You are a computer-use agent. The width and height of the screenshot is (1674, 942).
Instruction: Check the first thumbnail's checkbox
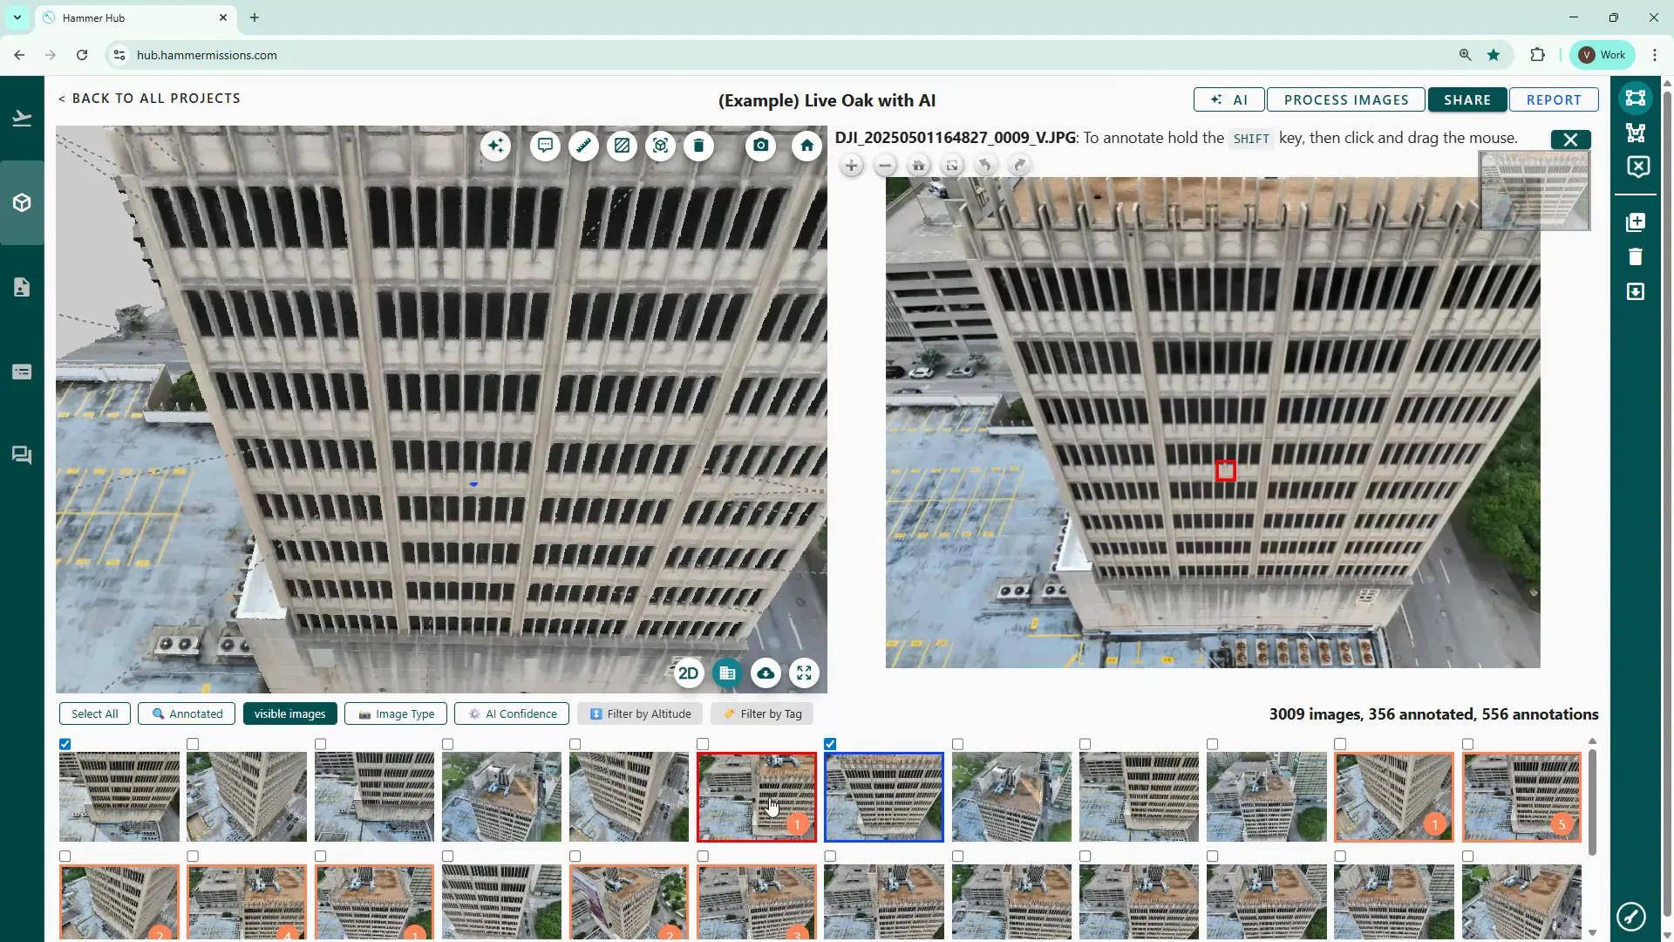pos(65,744)
